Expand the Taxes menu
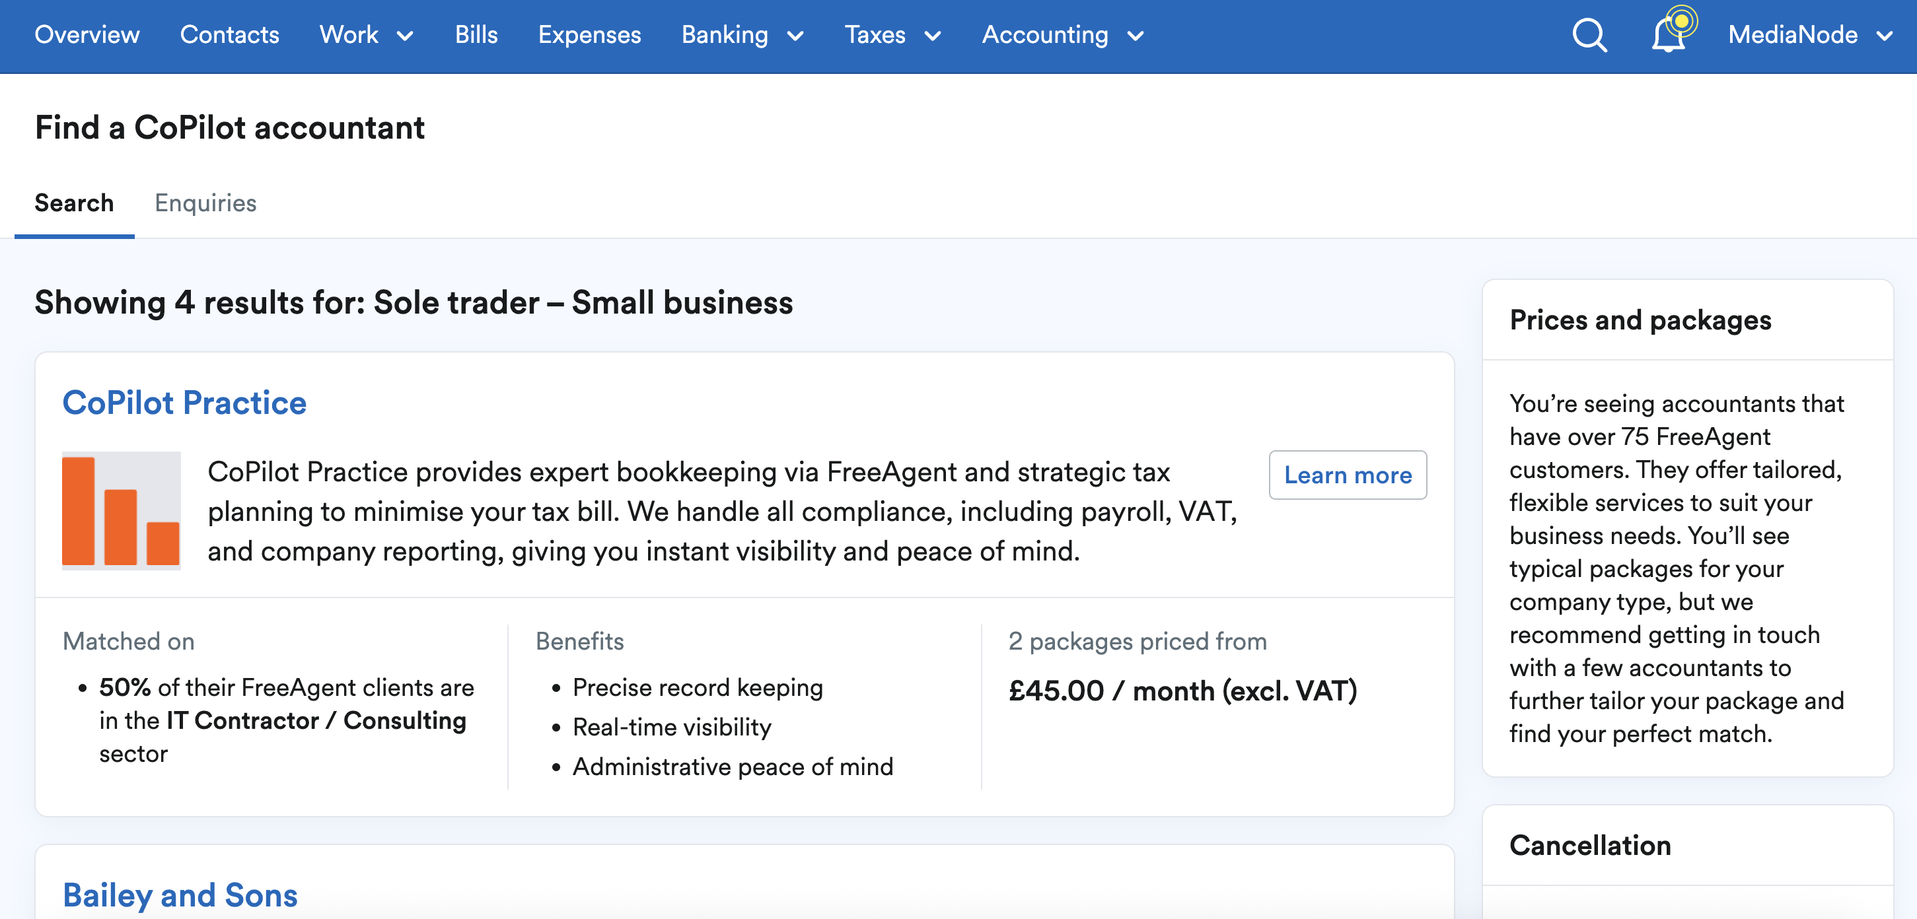1917x919 pixels. coord(892,35)
